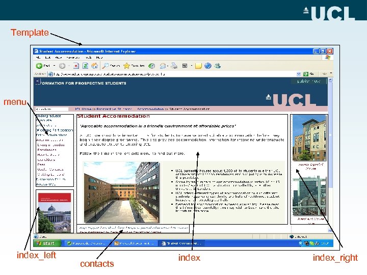Click the system tray clock
The image size is (367, 275).
[x=325, y=243]
